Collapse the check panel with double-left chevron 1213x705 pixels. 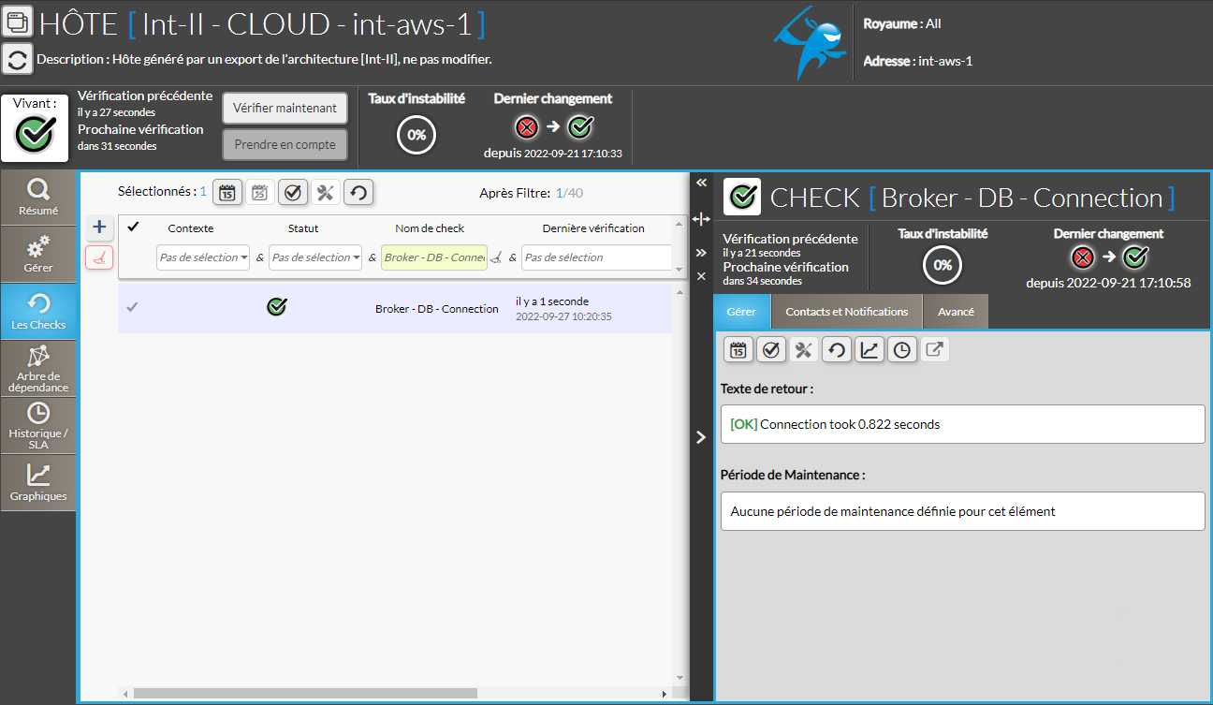pos(701,184)
